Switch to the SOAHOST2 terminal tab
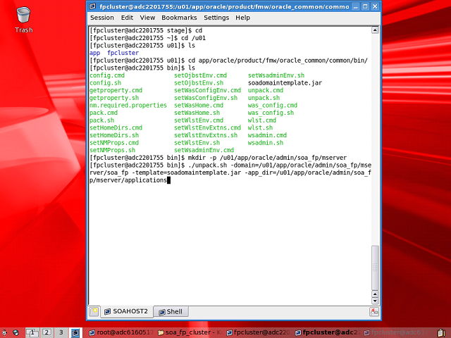 point(128,311)
